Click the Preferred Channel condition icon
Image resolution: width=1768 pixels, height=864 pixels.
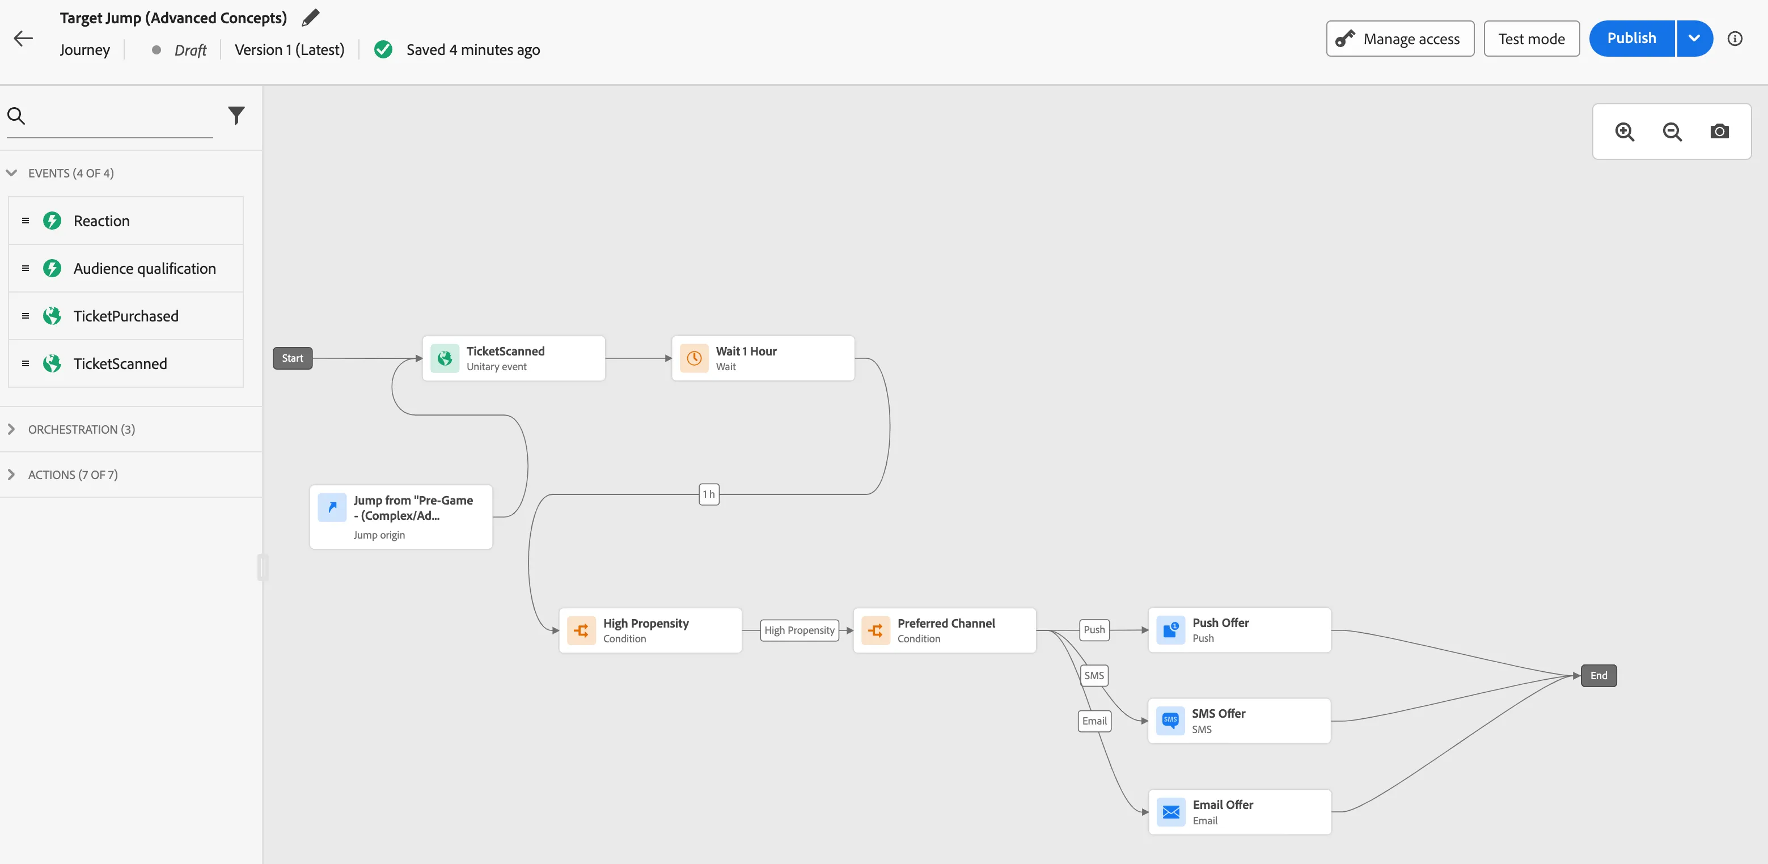(875, 630)
